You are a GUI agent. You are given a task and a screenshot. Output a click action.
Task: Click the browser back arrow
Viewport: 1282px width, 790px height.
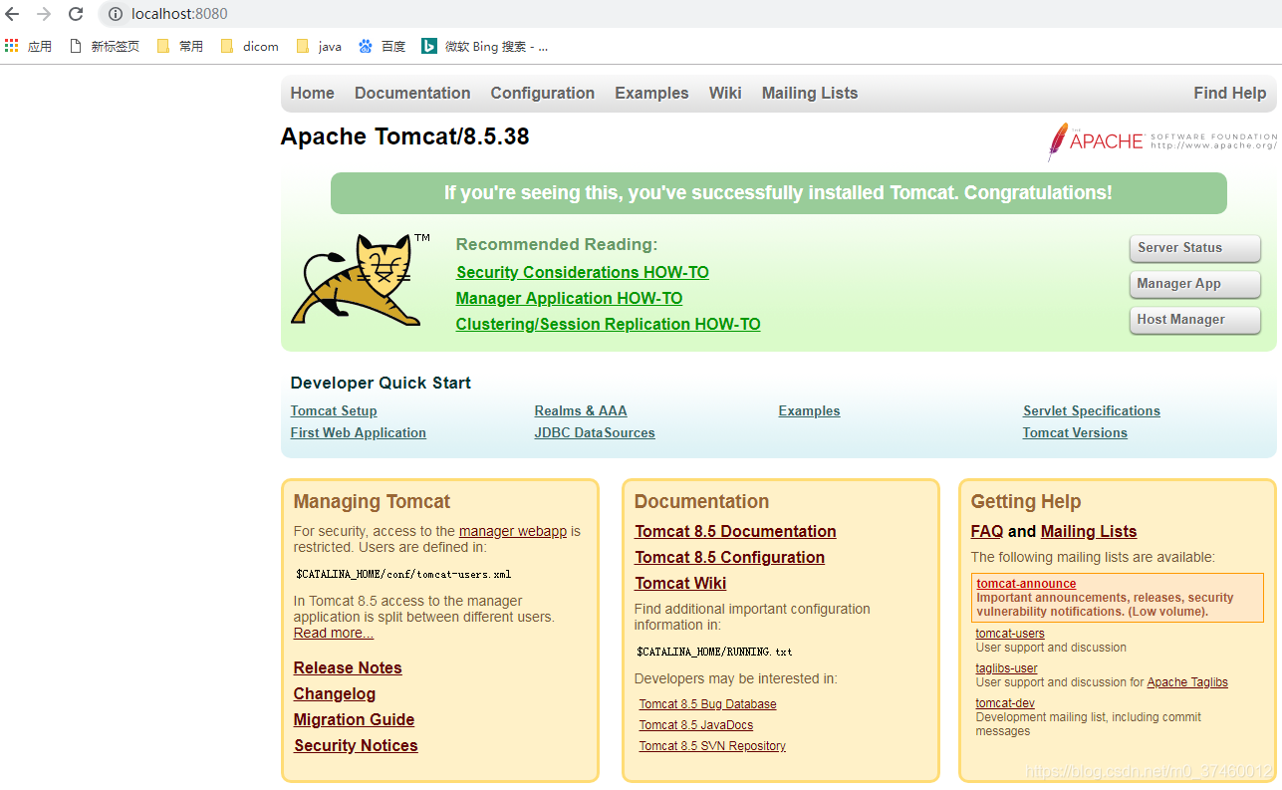coord(12,14)
